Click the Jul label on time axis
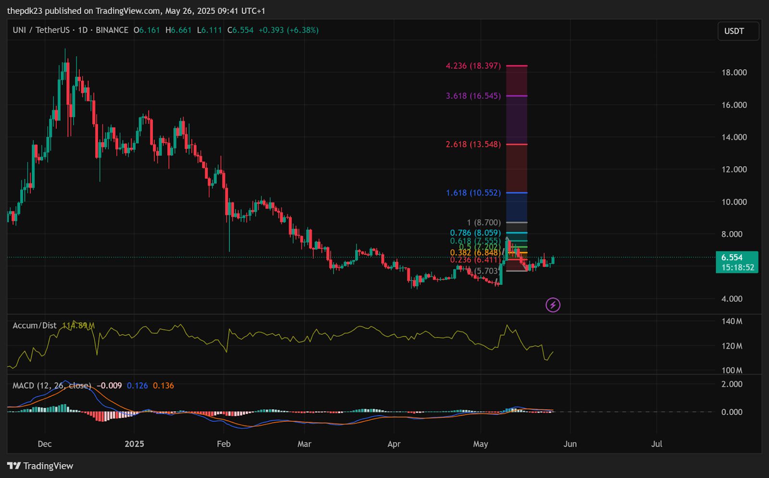This screenshot has width=769, height=478. point(657,444)
